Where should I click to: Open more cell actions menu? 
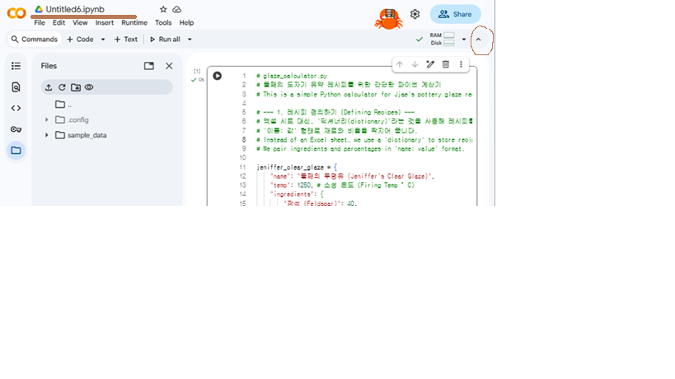point(461,64)
